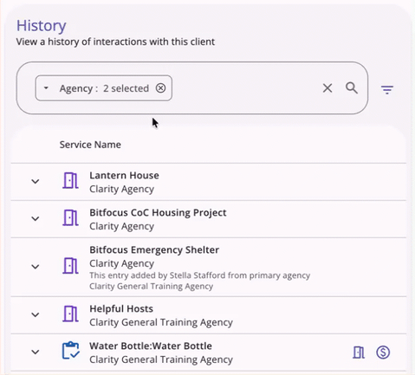Click the Bitfocus CoC Housing Project door icon
Viewport: 415px width, 375px height.
70,218
